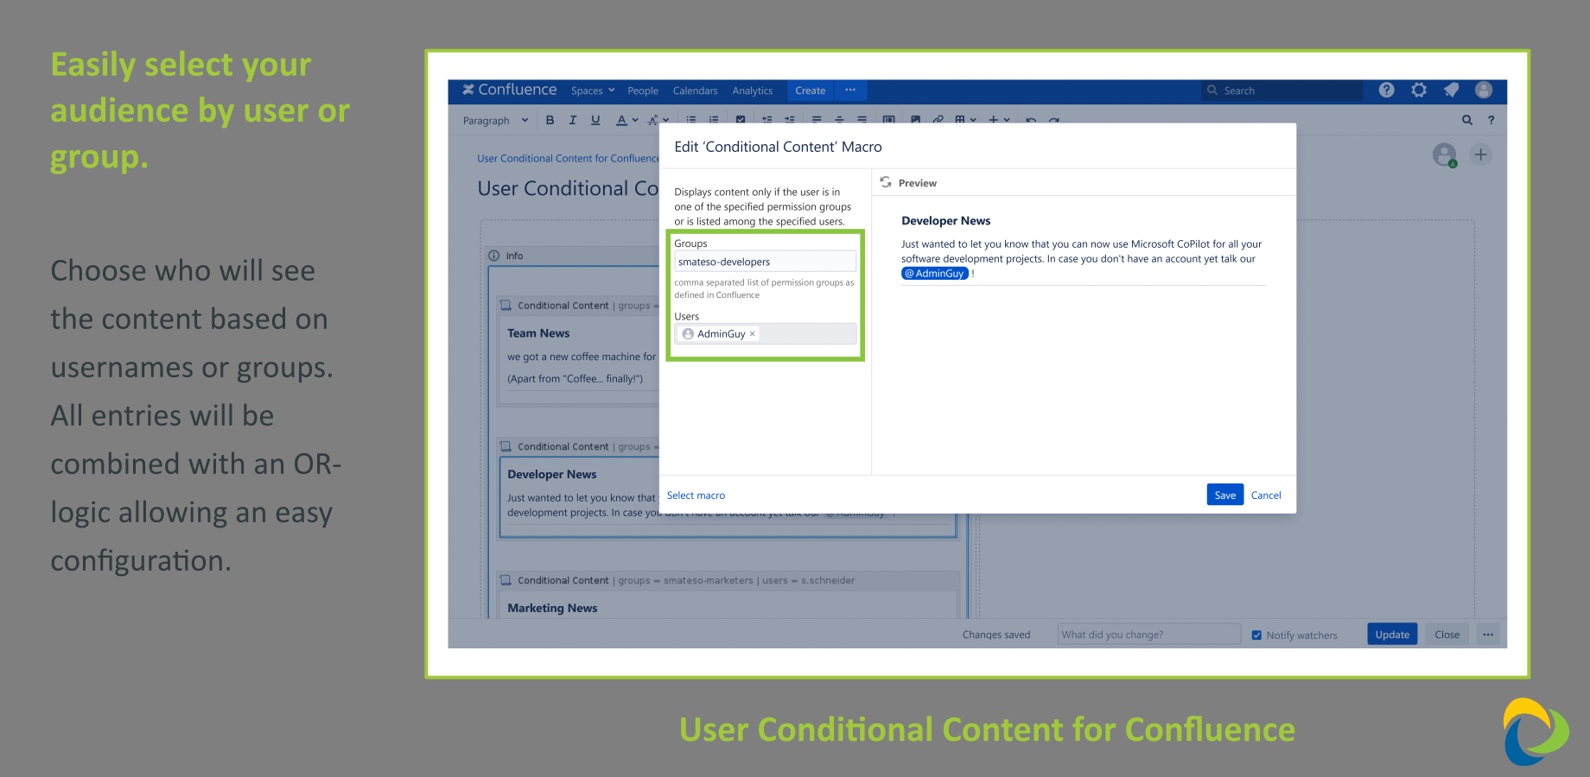The height and width of the screenshot is (777, 1590).
Task: Align text center
Action: (839, 120)
